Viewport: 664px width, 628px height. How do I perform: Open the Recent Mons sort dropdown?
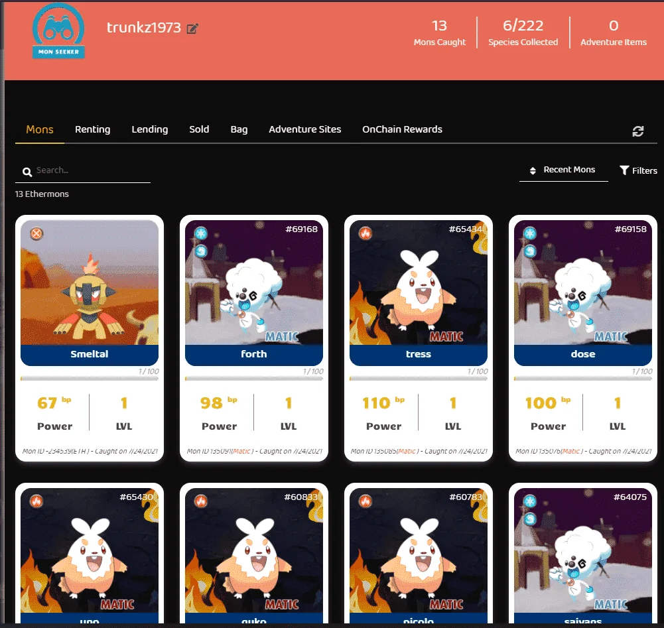pyautogui.click(x=563, y=170)
